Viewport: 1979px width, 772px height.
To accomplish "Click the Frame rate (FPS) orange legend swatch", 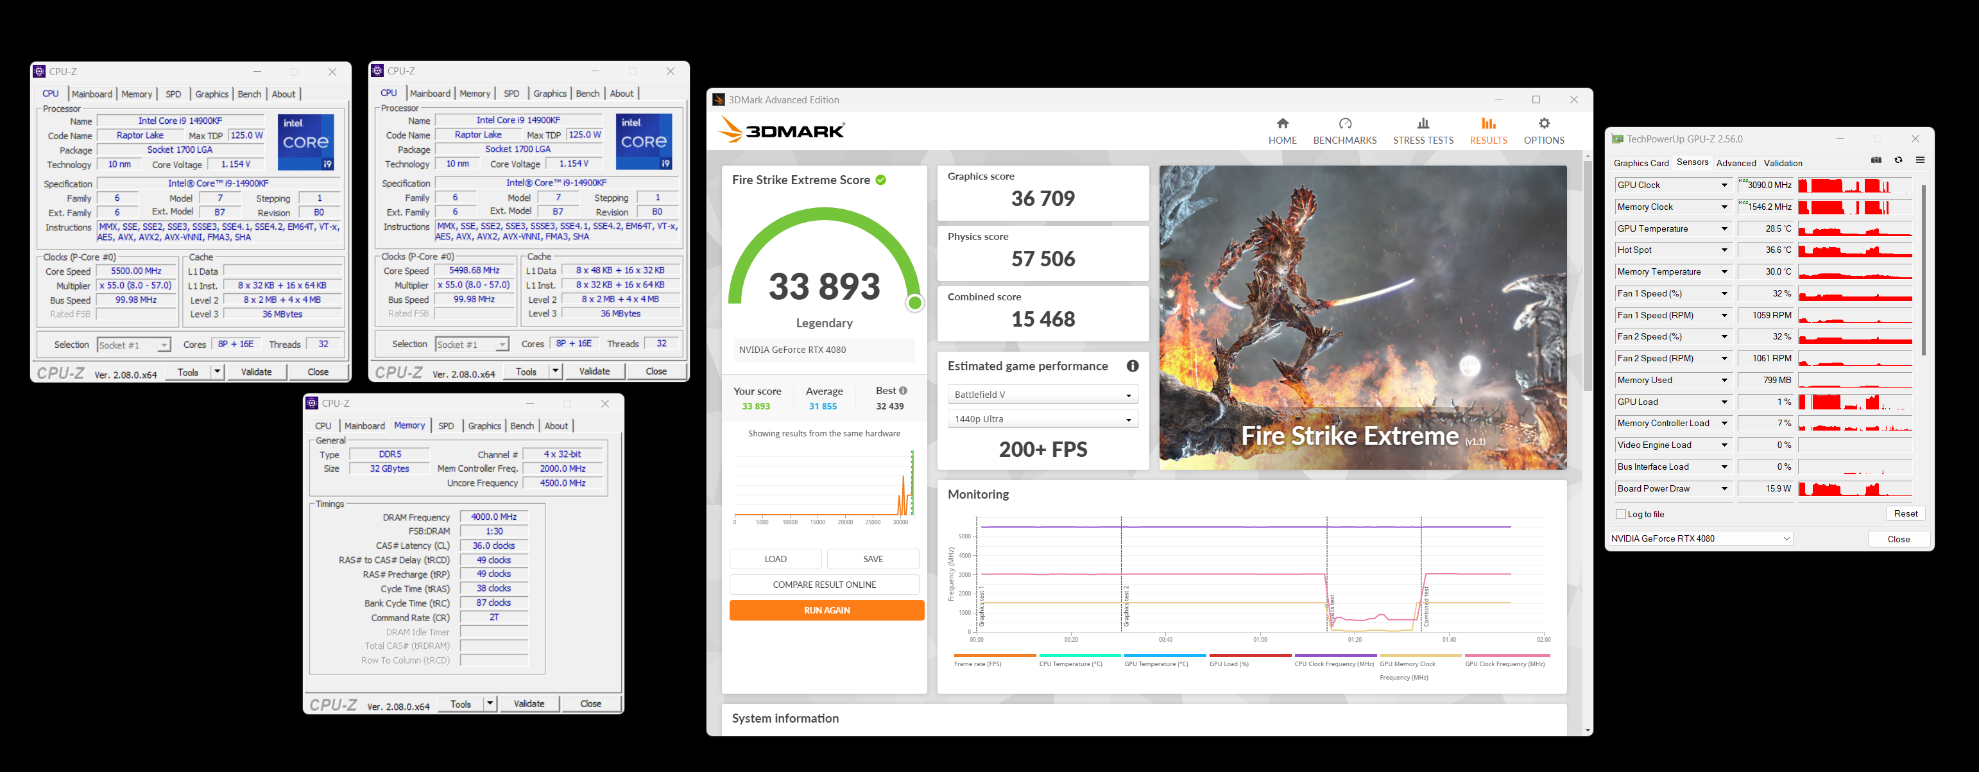I will click(x=994, y=656).
